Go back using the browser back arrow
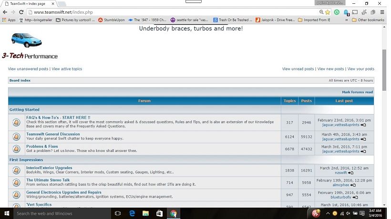391x219 pixels. (5, 12)
